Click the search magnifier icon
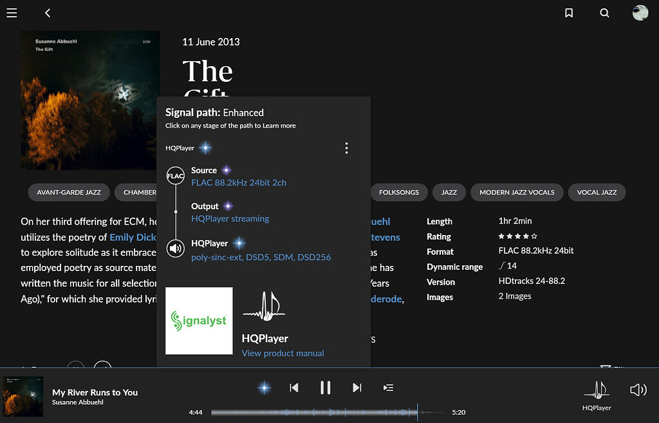 (604, 12)
